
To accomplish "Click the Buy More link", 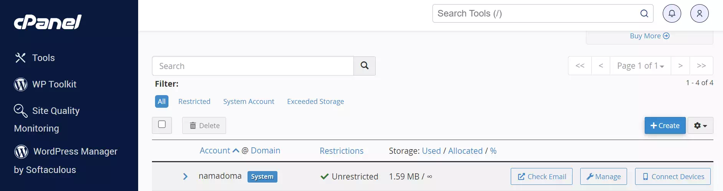I will point(649,36).
